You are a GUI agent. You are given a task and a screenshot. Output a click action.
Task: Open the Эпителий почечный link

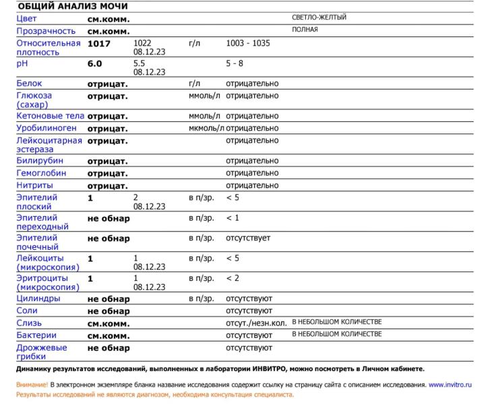pyautogui.click(x=38, y=242)
